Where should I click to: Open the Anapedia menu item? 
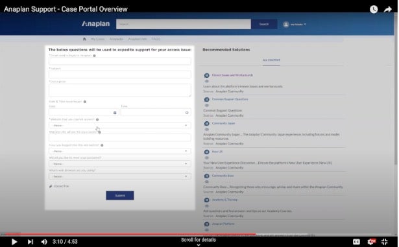coord(116,39)
